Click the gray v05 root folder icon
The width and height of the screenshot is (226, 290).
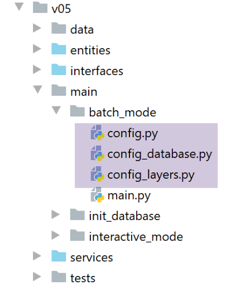point(40,7)
